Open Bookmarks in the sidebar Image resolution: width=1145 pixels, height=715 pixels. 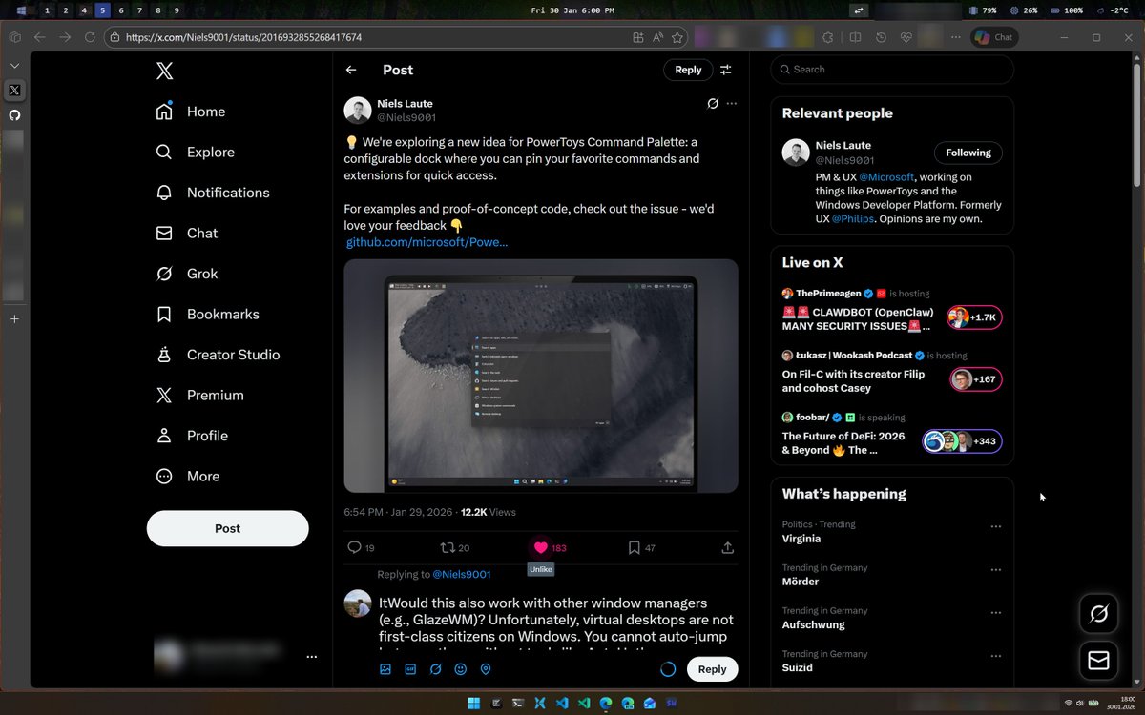208,314
